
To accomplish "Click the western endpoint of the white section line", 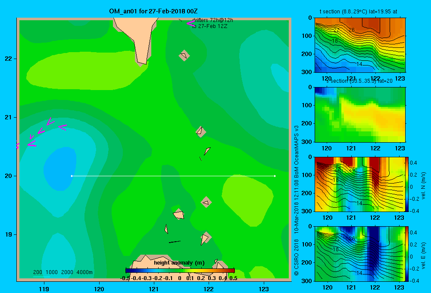I will point(72,176).
